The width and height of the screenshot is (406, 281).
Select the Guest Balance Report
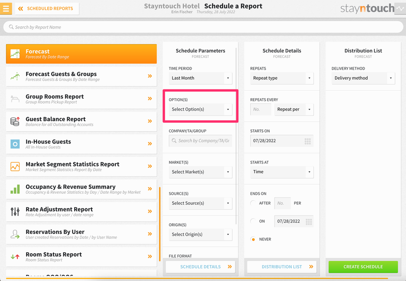click(x=81, y=121)
